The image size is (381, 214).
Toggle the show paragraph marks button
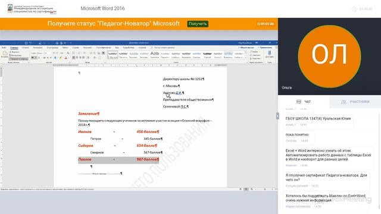tap(103, 53)
